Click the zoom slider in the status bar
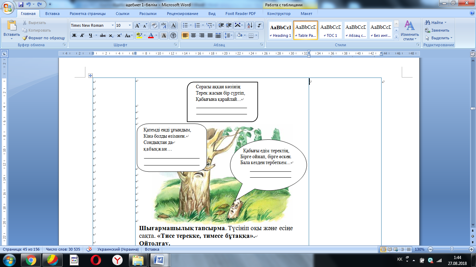476x267 pixels. click(452, 249)
